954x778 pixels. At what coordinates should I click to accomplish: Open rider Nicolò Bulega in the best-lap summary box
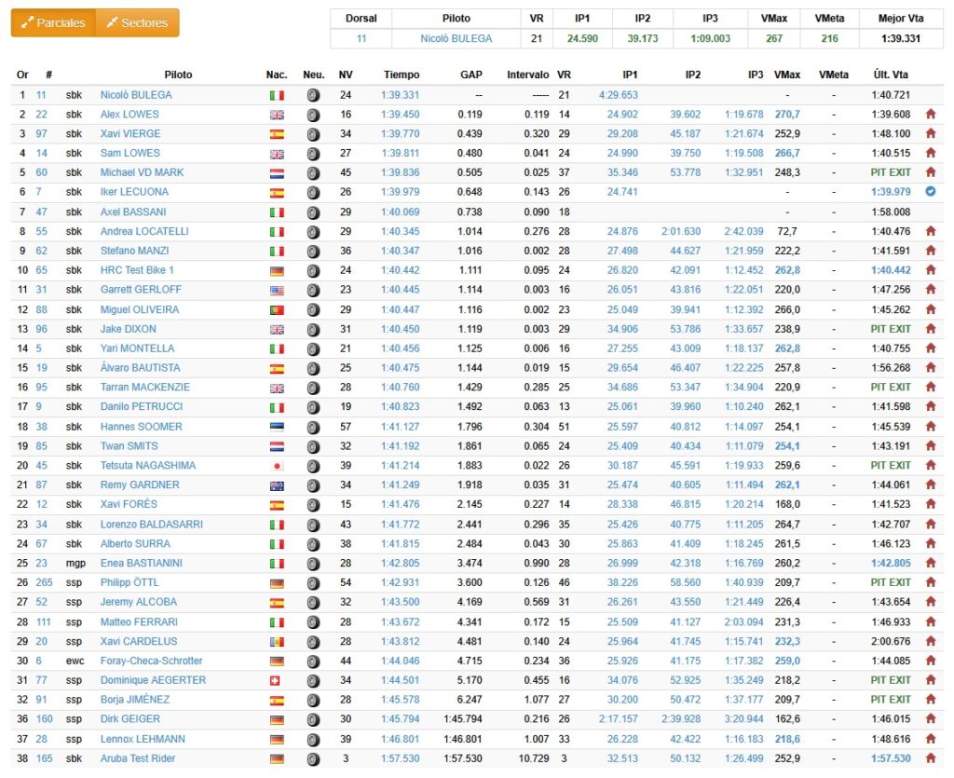click(x=456, y=38)
